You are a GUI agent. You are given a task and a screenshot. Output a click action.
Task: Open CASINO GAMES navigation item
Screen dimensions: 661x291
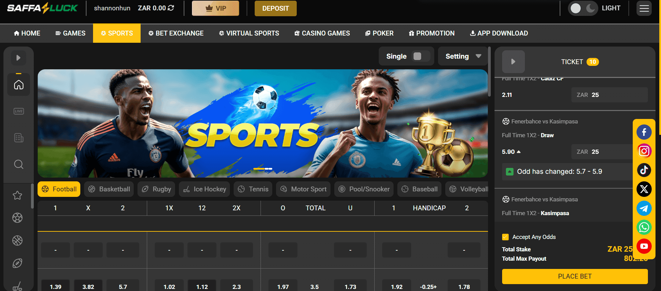(x=322, y=33)
